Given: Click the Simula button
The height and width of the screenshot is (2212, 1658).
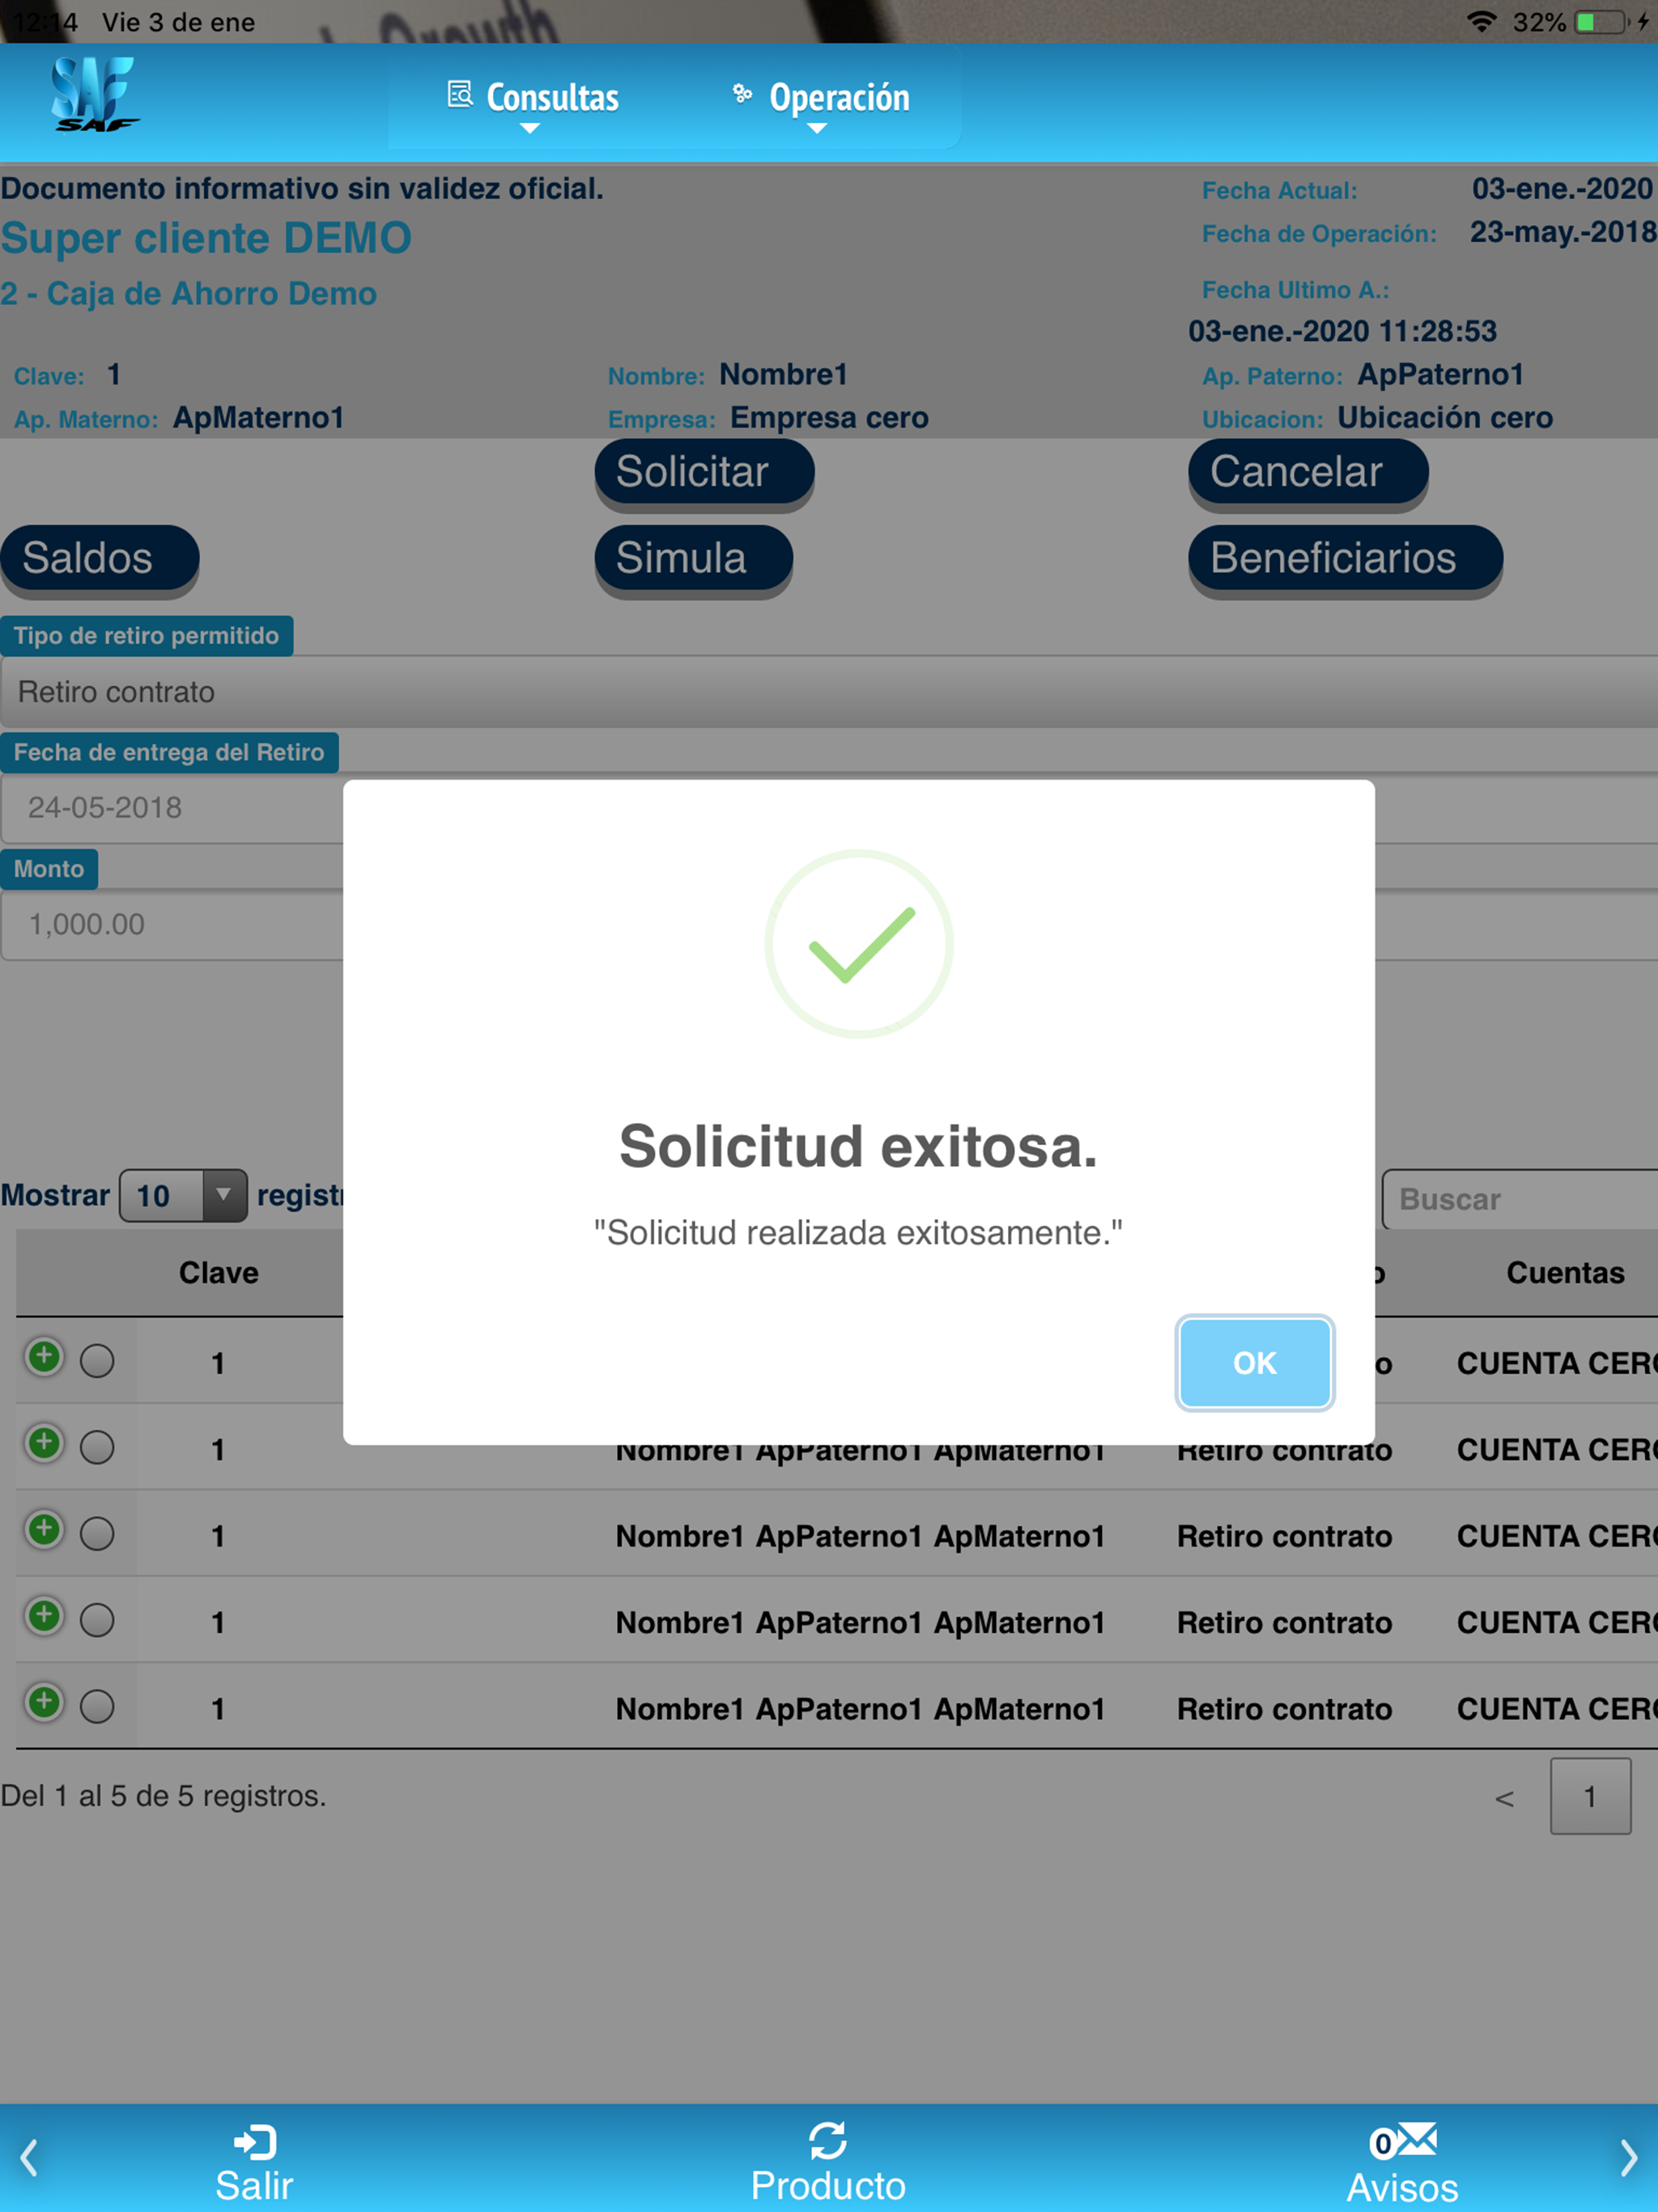Looking at the screenshot, I should [x=693, y=558].
